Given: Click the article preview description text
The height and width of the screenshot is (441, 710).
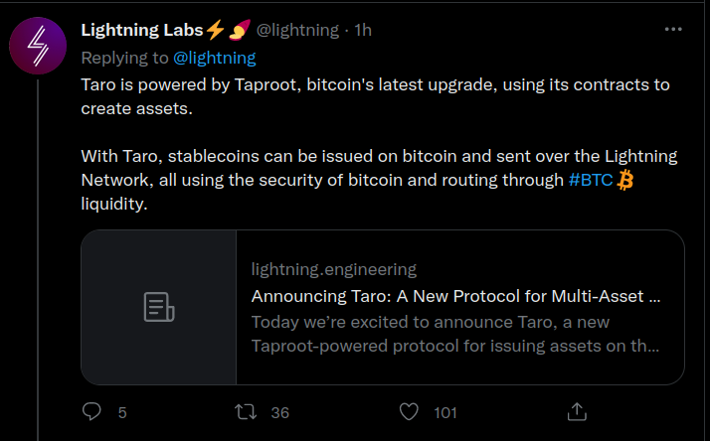Looking at the screenshot, I should point(455,334).
